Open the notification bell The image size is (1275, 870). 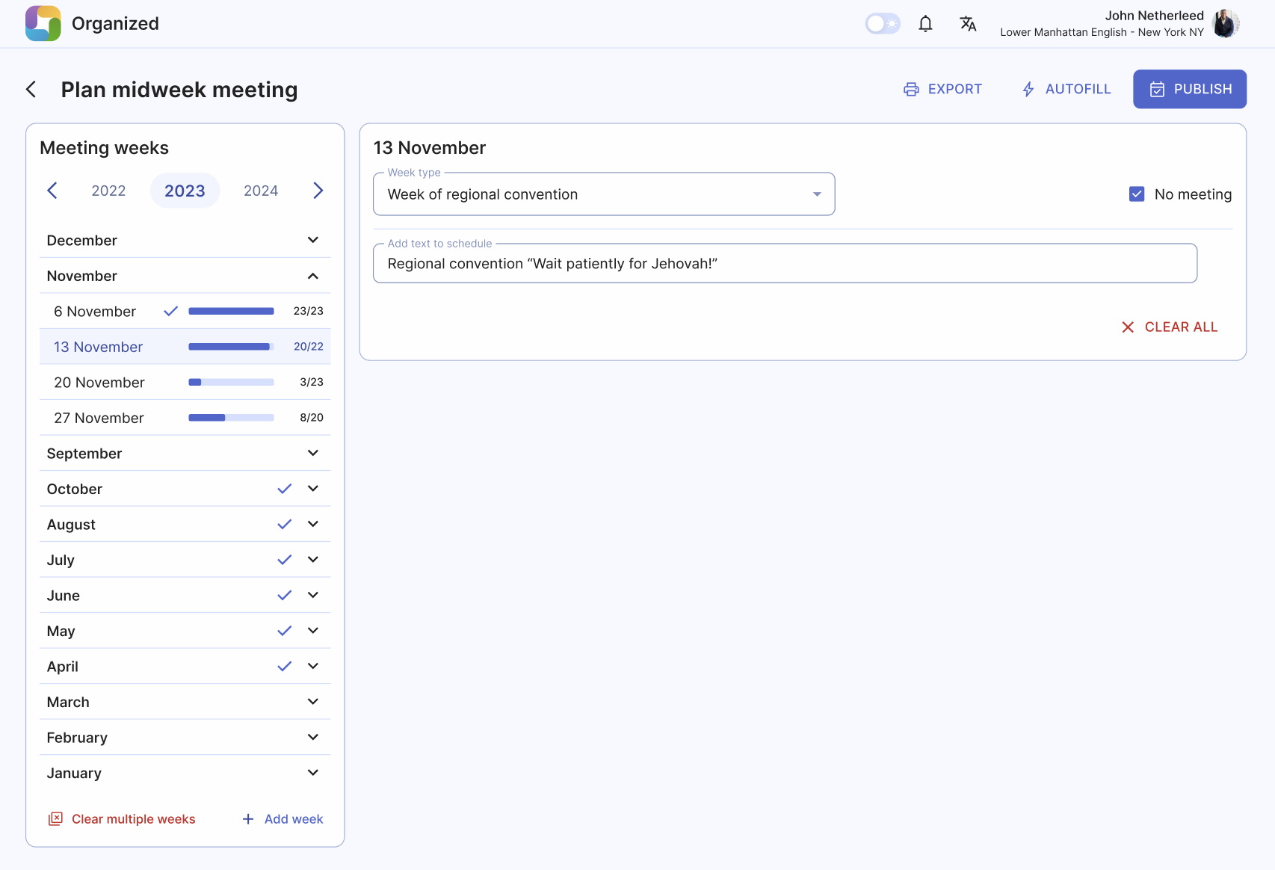coord(925,23)
